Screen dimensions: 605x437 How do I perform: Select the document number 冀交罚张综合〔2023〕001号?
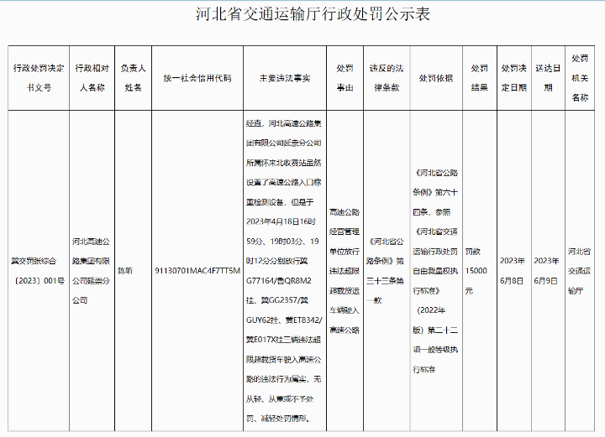pos(38,271)
